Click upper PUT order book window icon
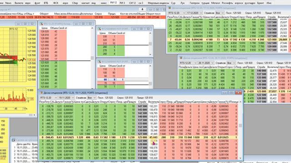Viewport: 291px width, 163px height. pos(99,29)
